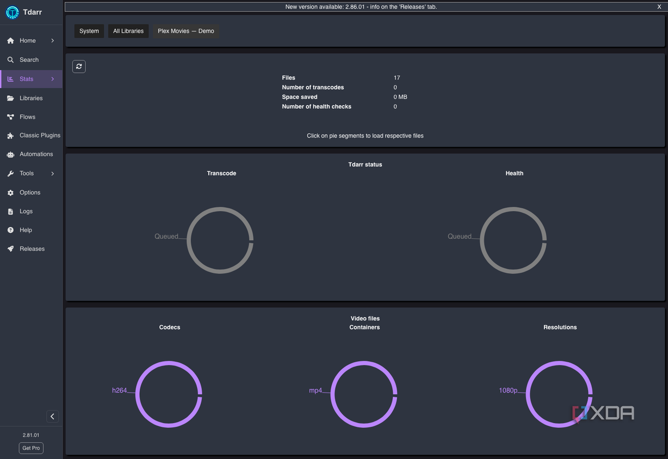Dismiss the new version banner with X
This screenshot has width=668, height=459.
[x=659, y=7]
